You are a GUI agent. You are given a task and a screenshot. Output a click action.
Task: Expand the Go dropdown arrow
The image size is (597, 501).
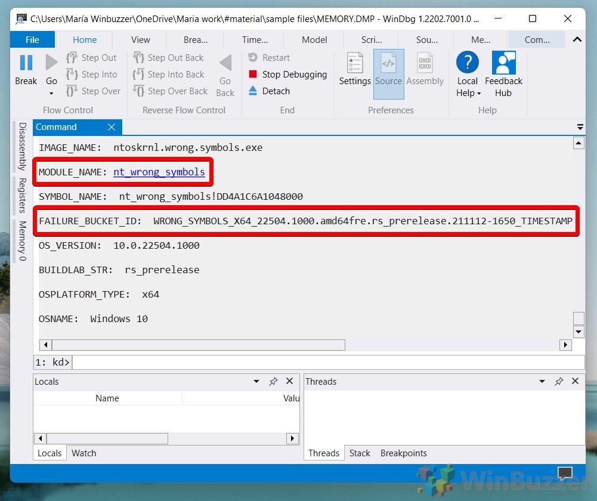[x=51, y=93]
